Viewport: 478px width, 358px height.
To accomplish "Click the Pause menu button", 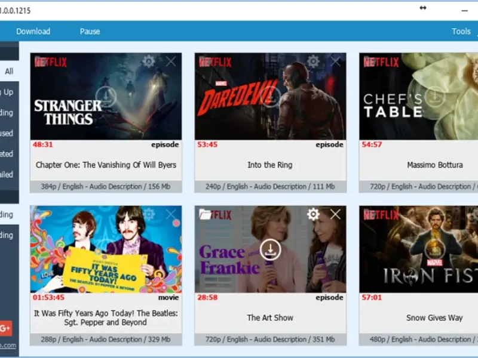I will coord(90,32).
